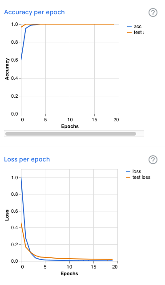
Task: Click the Accuracy y-axis title
Action: coord(7,69)
